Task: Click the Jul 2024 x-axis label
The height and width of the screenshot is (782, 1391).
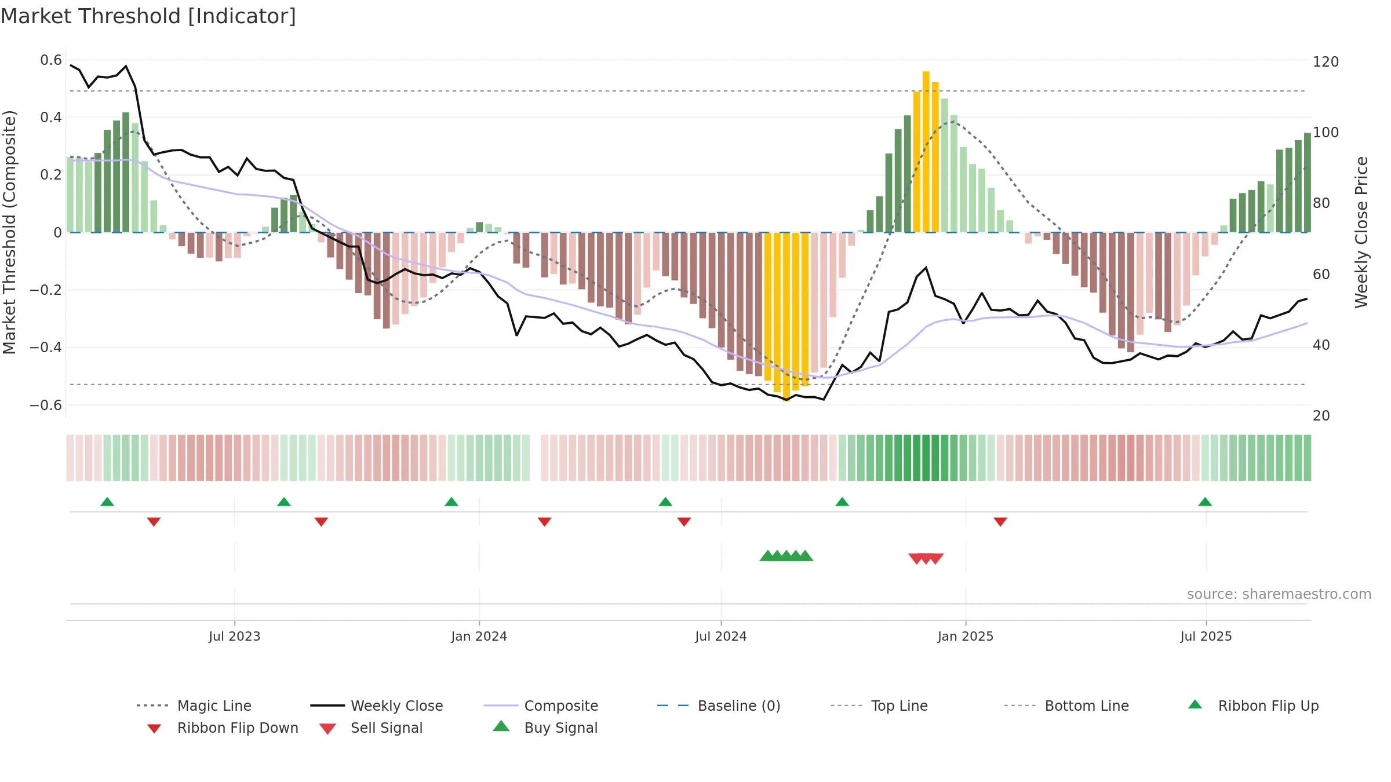Action: [x=721, y=636]
